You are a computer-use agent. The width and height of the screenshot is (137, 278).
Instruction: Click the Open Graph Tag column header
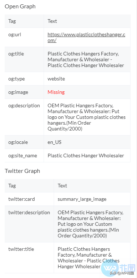(x=12, y=21)
